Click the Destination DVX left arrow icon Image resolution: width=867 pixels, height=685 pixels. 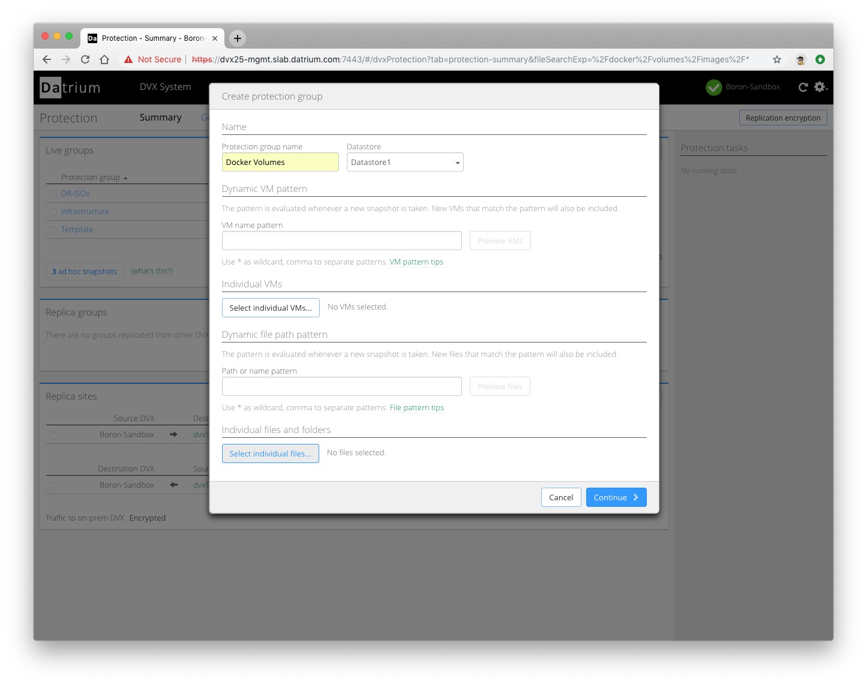pos(173,485)
